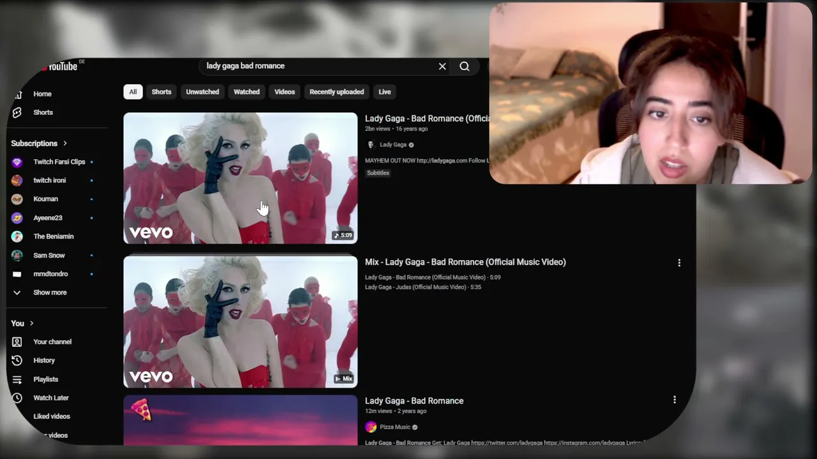Select 'Bad Romance (Official Music Video) · 5:09' mix entry
The height and width of the screenshot is (459, 817).
433,277
